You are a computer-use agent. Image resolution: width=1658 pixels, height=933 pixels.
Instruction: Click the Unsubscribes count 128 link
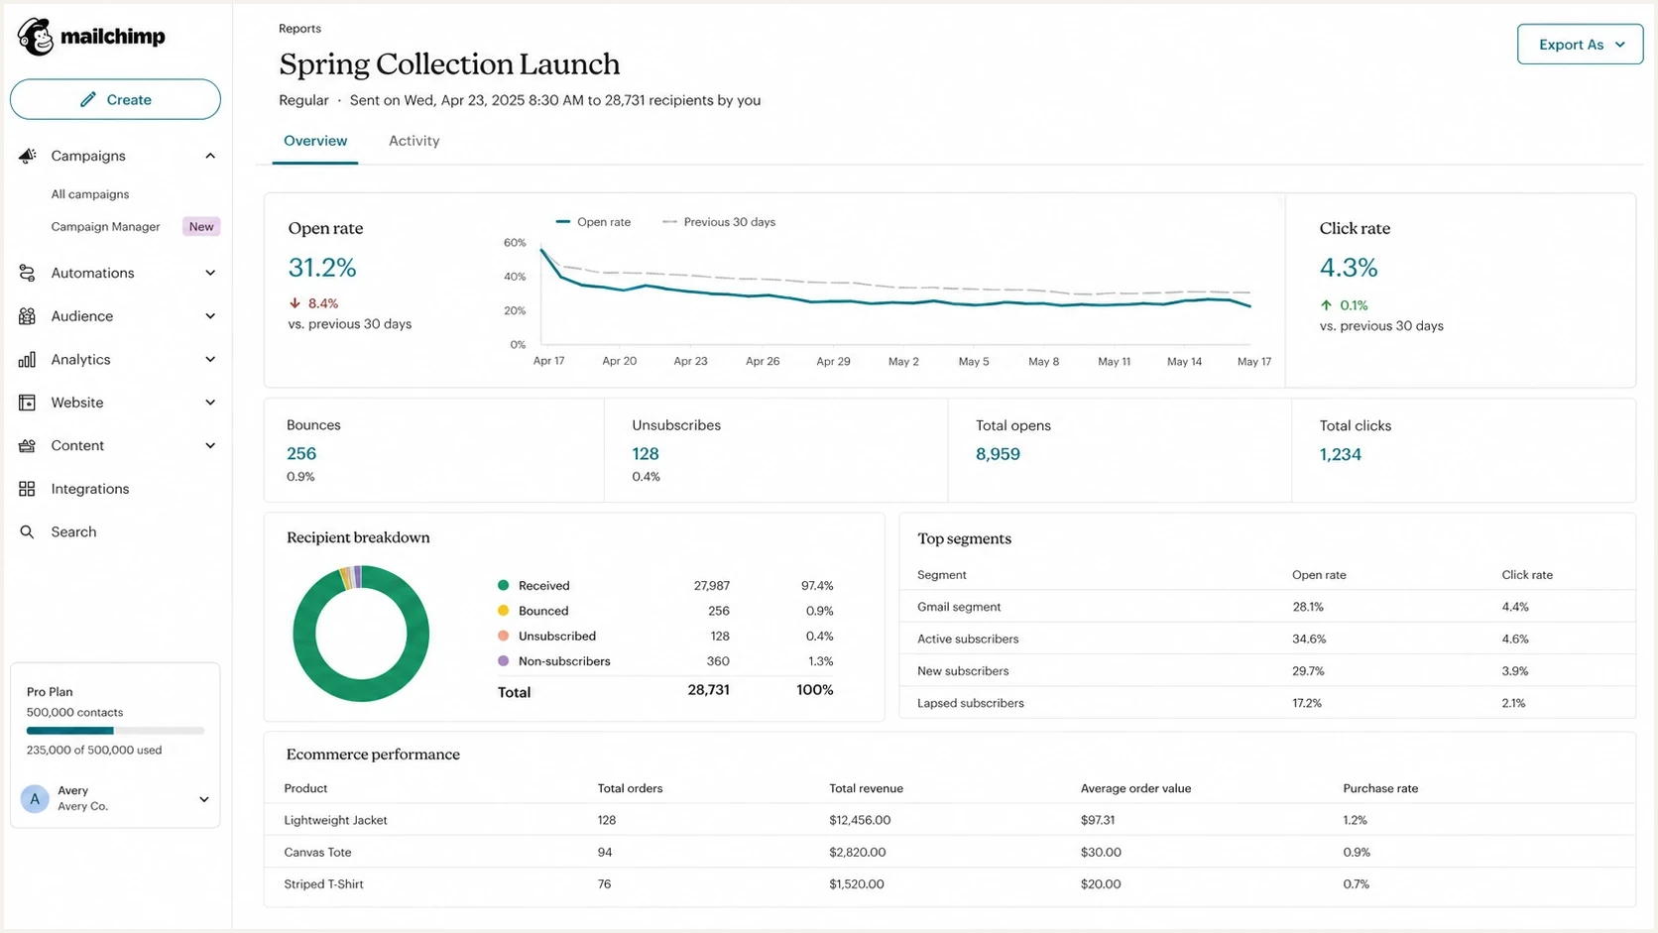coord(646,454)
